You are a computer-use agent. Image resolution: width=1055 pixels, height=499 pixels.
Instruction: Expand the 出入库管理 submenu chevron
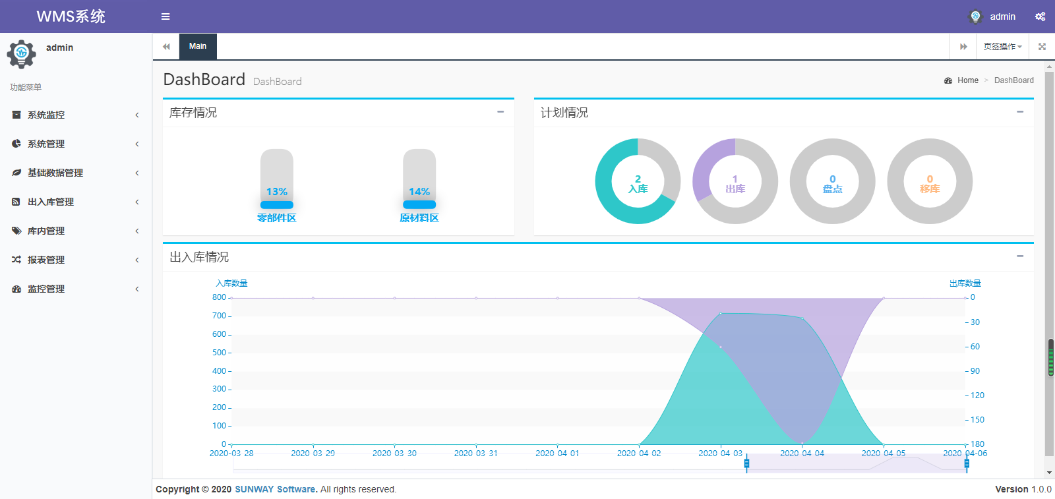coord(137,202)
